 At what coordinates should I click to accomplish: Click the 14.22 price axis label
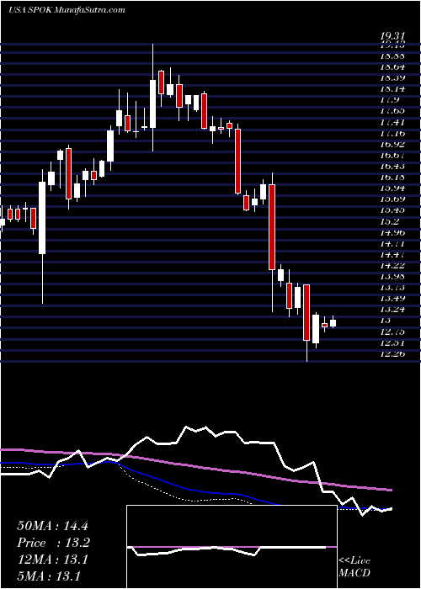coord(392,265)
